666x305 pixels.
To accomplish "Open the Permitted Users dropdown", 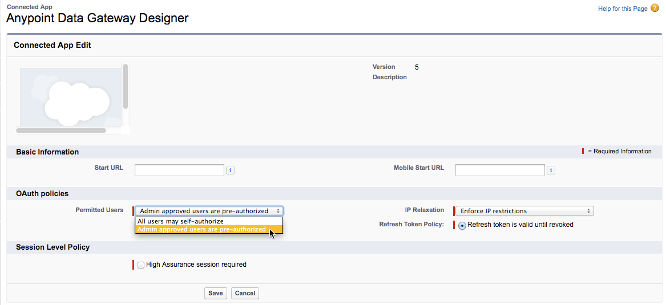I will click(209, 211).
